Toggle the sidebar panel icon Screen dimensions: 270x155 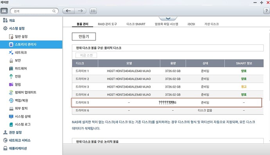point(4,11)
